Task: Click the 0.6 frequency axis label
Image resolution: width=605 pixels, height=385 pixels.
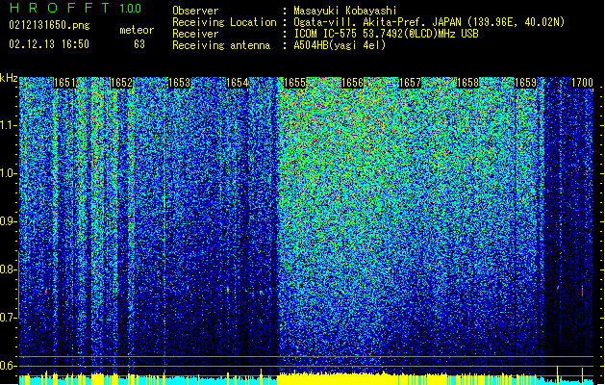Action: coord(9,366)
